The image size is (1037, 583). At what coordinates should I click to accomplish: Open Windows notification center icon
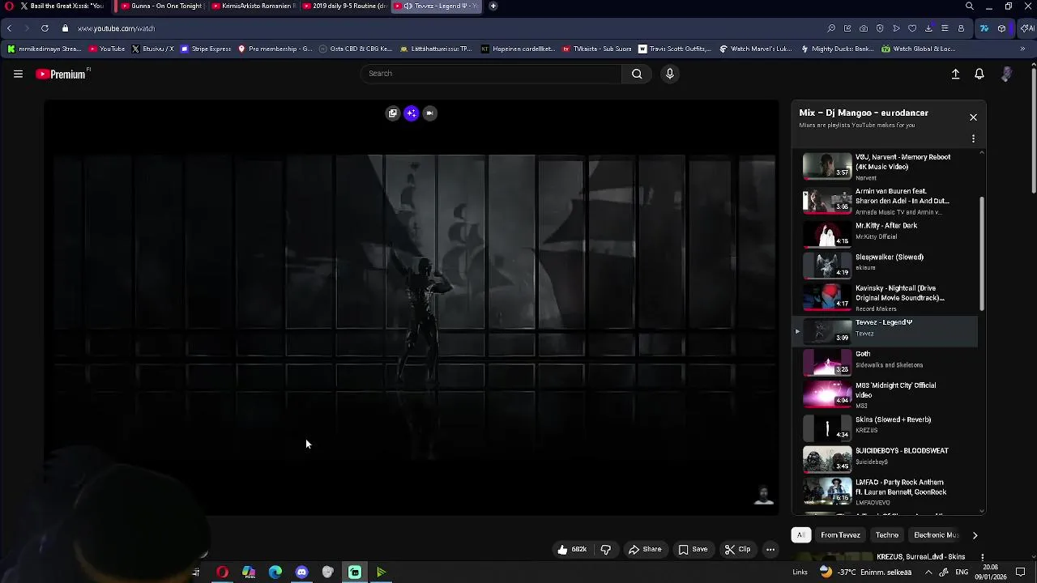(x=1021, y=572)
